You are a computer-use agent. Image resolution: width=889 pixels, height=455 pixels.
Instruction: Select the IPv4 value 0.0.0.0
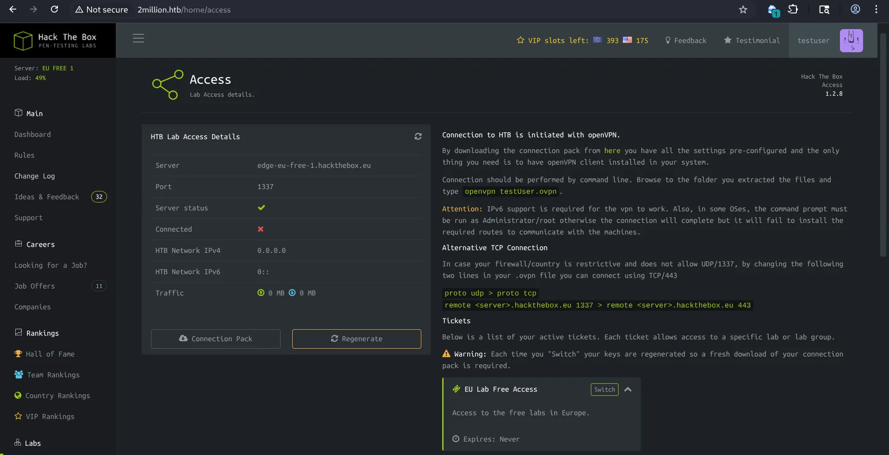pyautogui.click(x=271, y=250)
